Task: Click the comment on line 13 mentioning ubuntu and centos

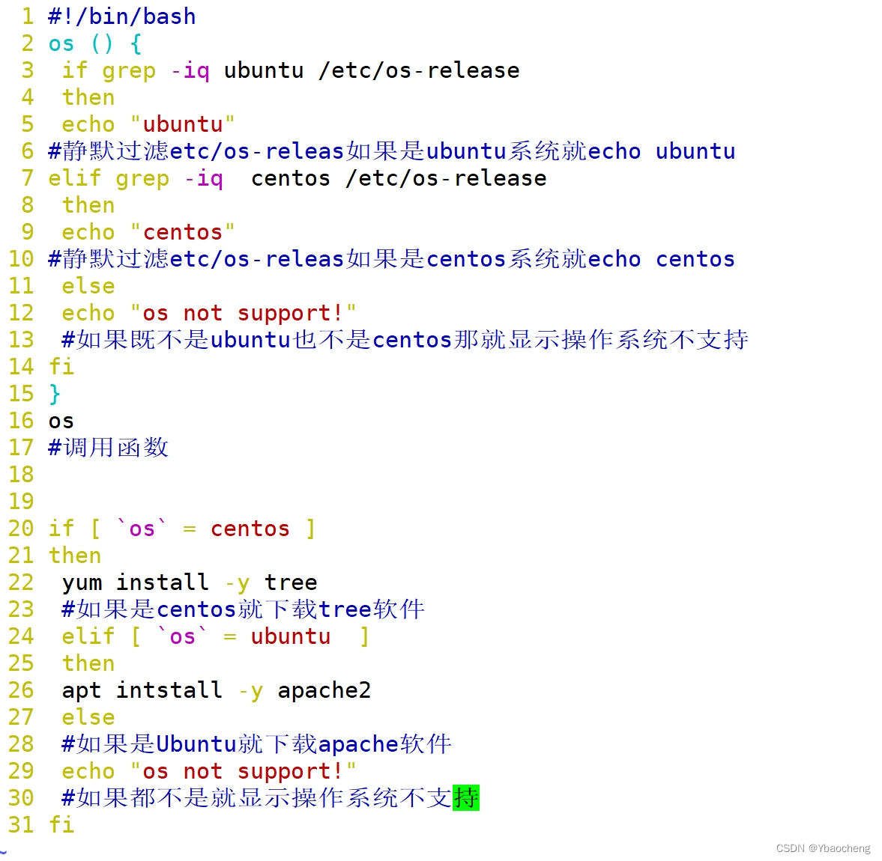Action: coord(405,341)
